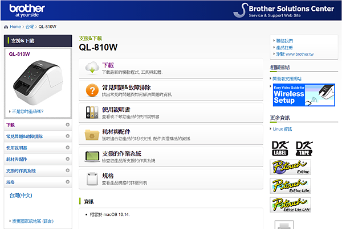Click the QL-810W title in sidebar card
This screenshot has width=342, height=229.
coord(19,54)
